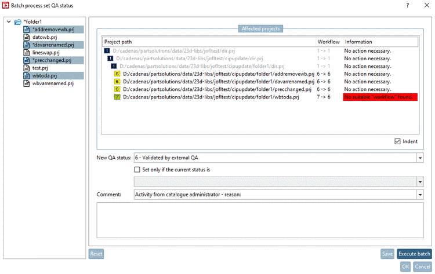Screen dimensions: 435x274
Task: Toggle the Indent checkbox
Action: [x=397, y=141]
